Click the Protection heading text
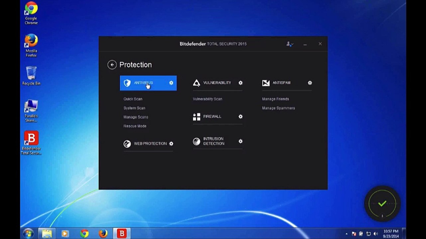 (x=136, y=65)
